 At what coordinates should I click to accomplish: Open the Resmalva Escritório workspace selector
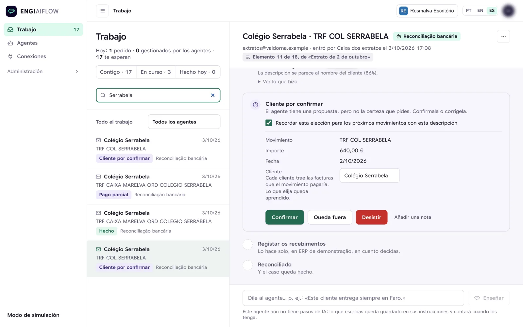click(x=427, y=11)
